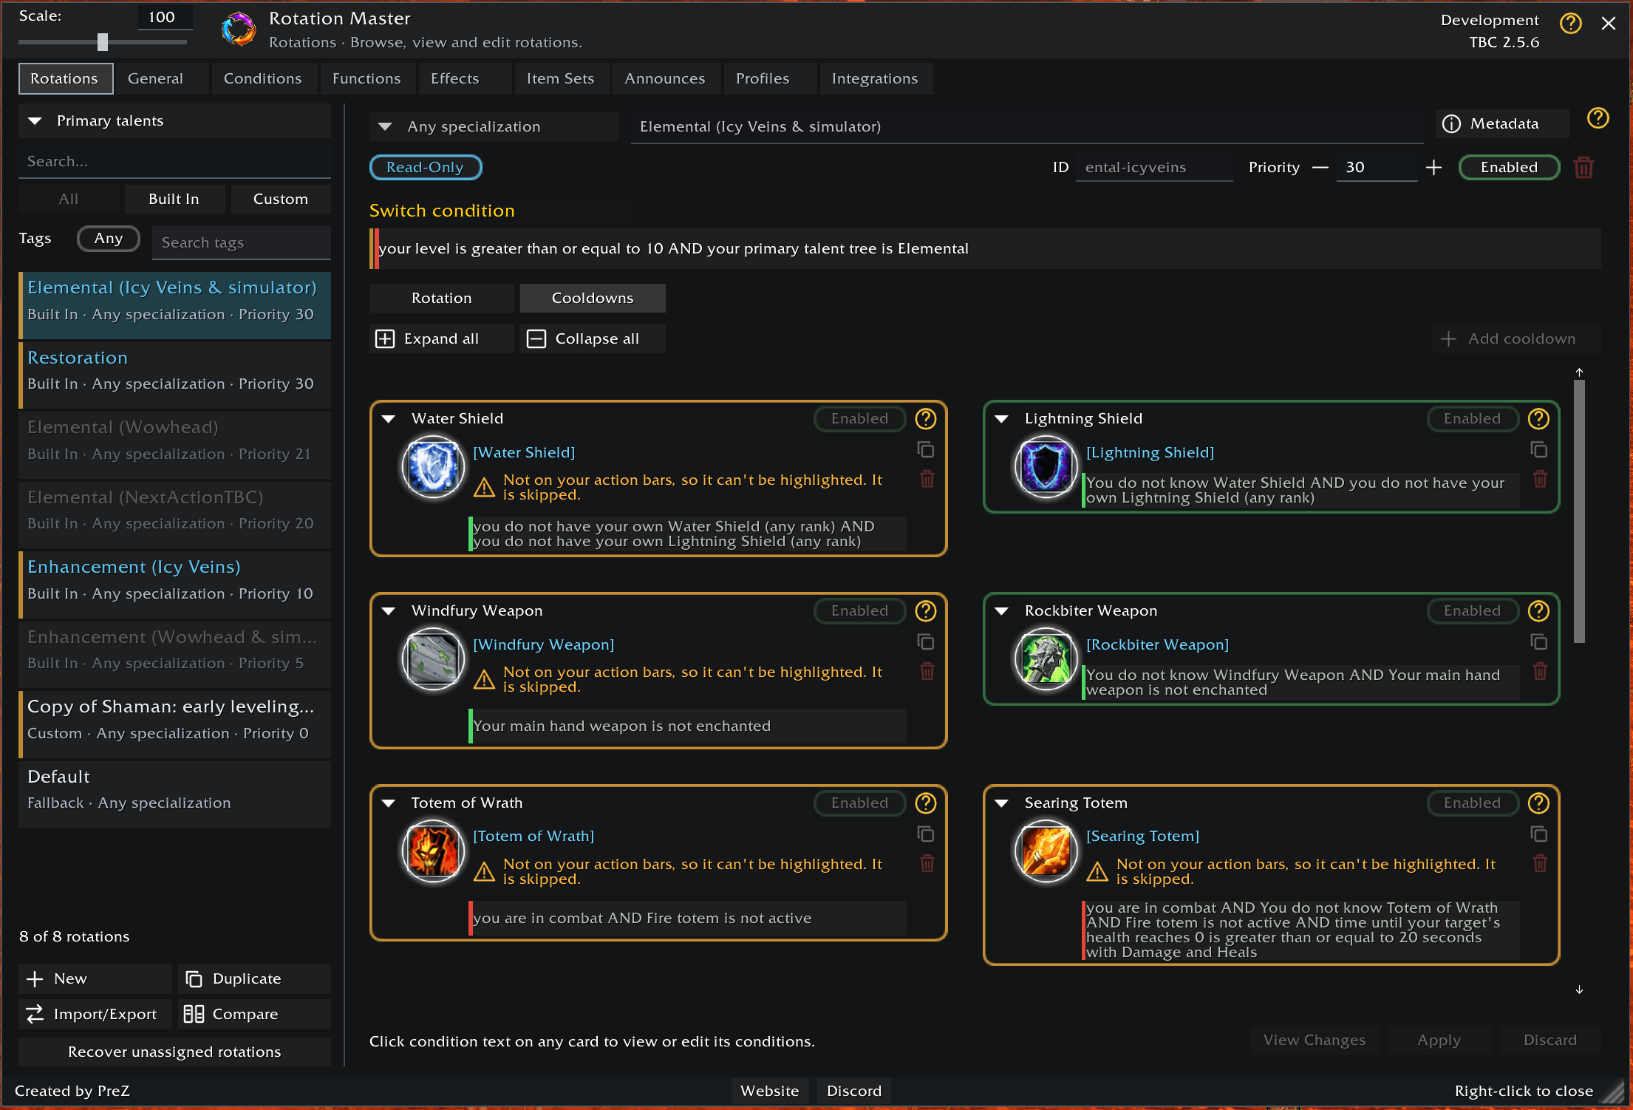1633x1110 pixels.
Task: Collapse the Searing Totem card
Action: coord(1002,803)
